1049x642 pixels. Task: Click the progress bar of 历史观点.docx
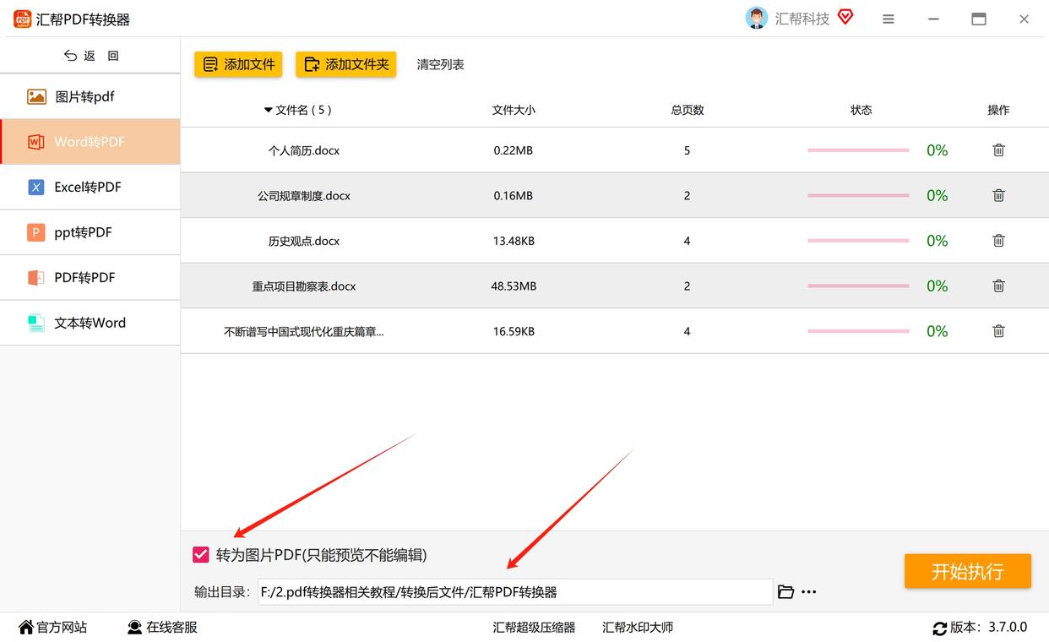857,240
